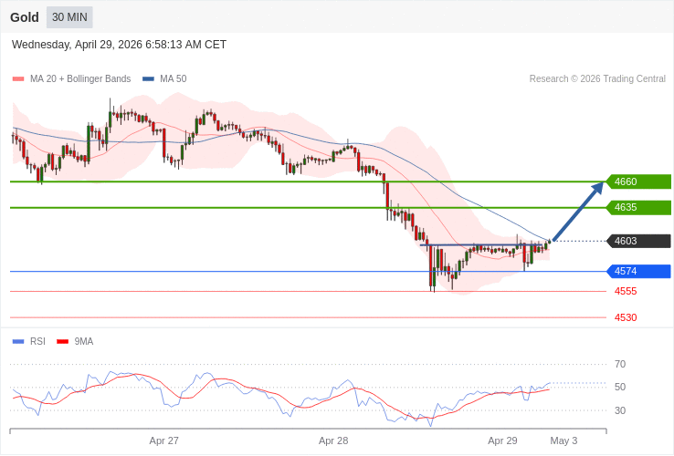This screenshot has width=674, height=456.
Task: Click the 4530 red support price label
Action: [626, 318]
